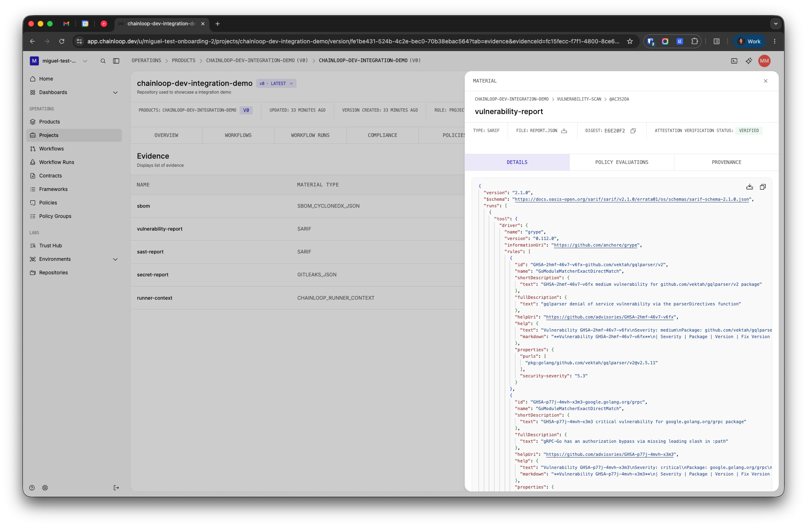Open the terminal icon in header

734,61
